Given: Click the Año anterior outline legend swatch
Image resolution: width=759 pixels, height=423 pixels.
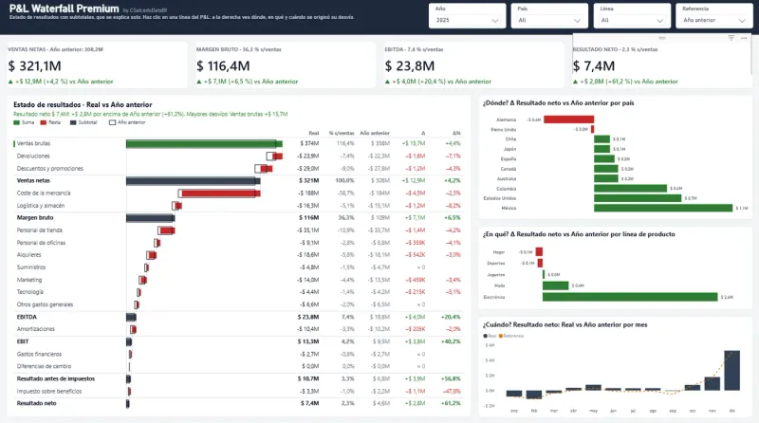Looking at the screenshot, I should pos(112,122).
